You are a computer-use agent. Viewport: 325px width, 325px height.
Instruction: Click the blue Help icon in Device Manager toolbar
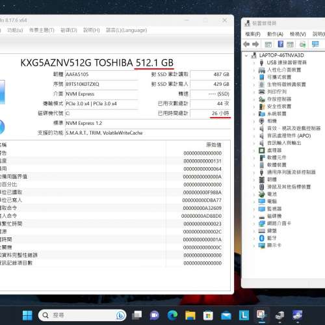tap(281, 44)
